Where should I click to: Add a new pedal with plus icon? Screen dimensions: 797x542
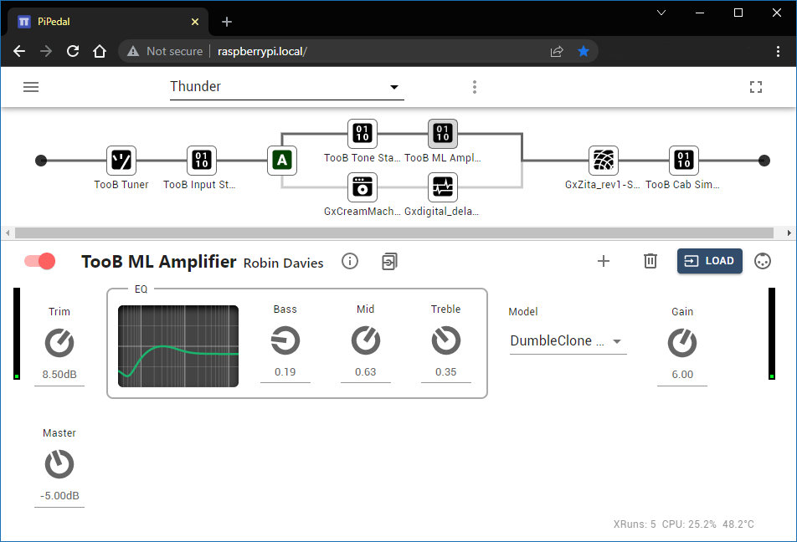pos(604,261)
